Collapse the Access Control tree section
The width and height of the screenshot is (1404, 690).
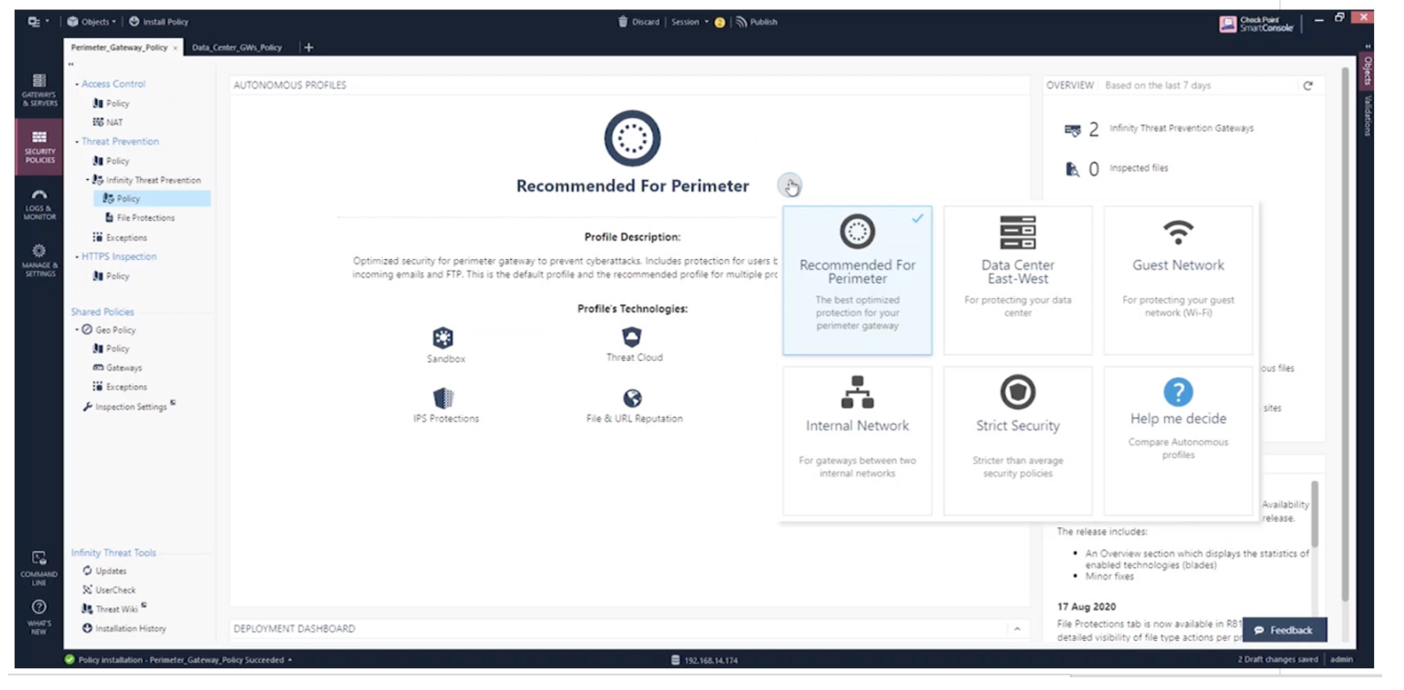(76, 85)
